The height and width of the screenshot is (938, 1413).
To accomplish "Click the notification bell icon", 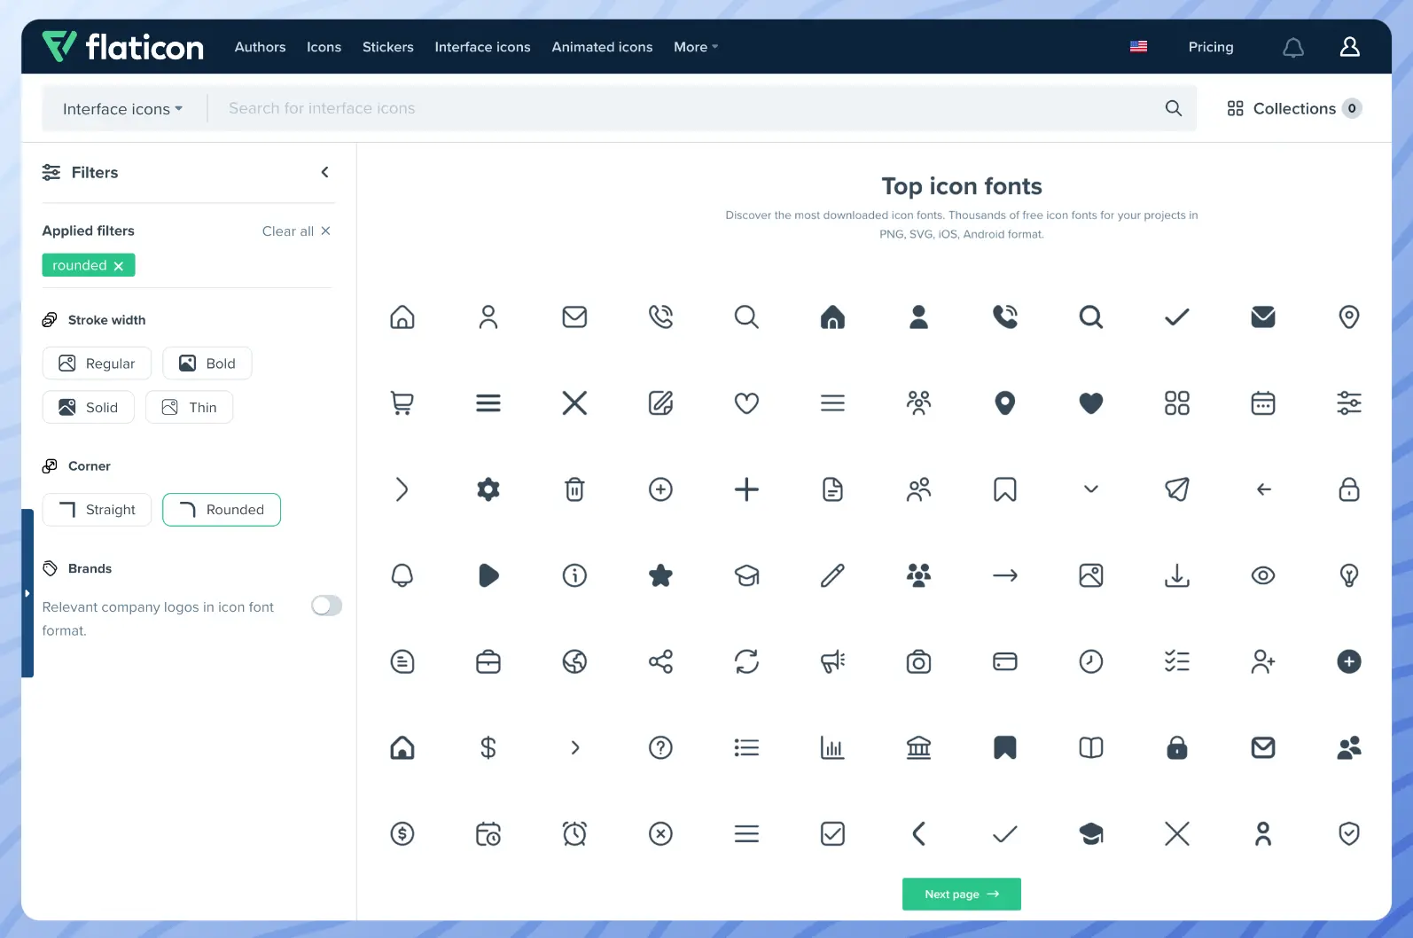I will tap(1293, 47).
